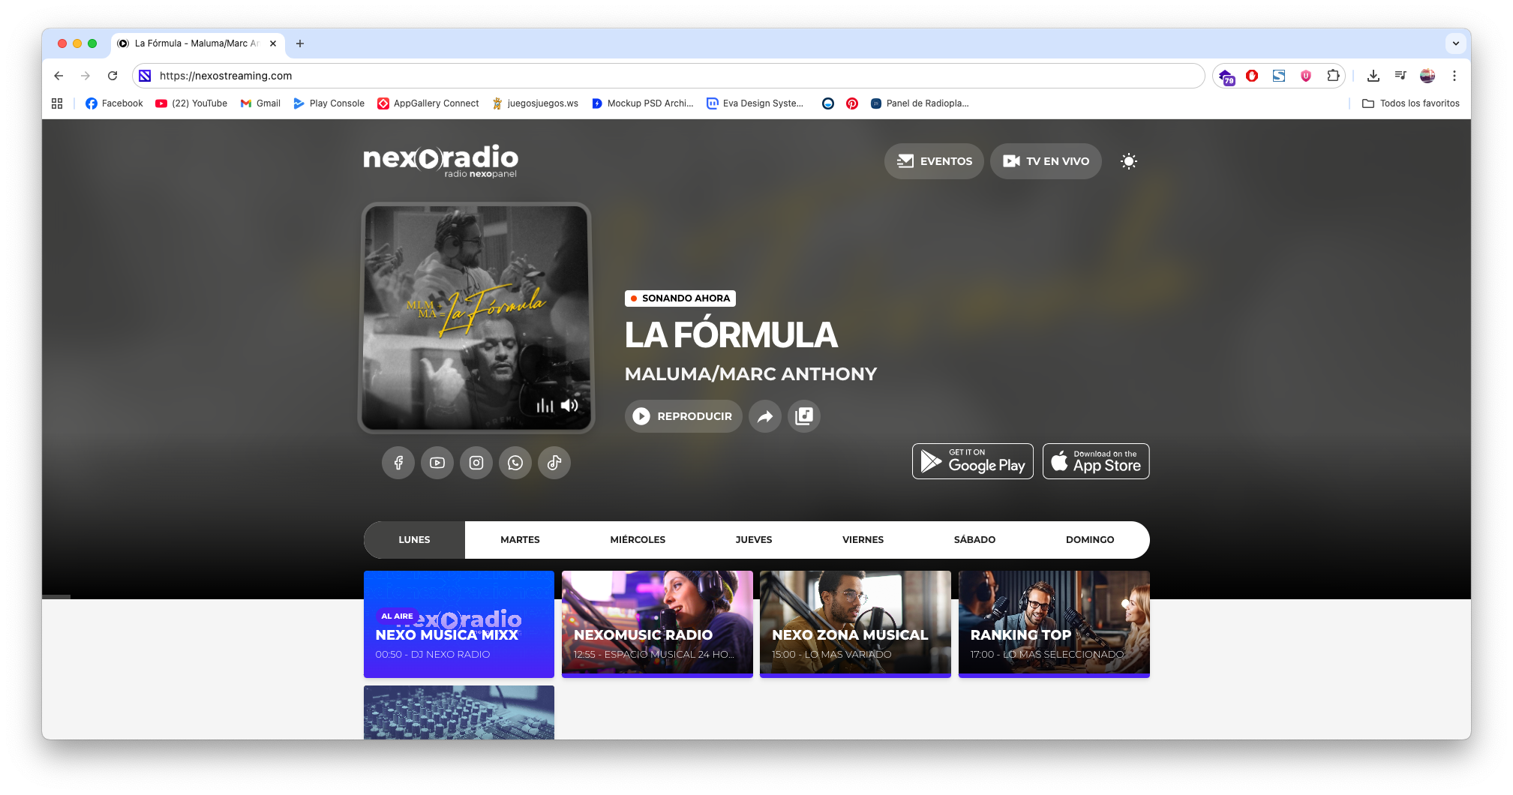
Task: Click the address bar showing nexostreaming.com
Action: tap(668, 76)
